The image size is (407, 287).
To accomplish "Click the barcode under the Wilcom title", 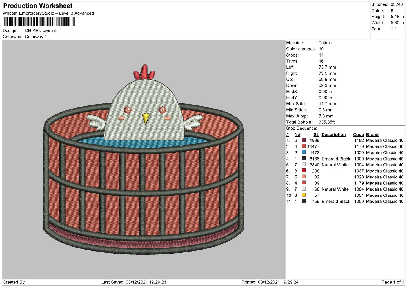I will (x=39, y=22).
